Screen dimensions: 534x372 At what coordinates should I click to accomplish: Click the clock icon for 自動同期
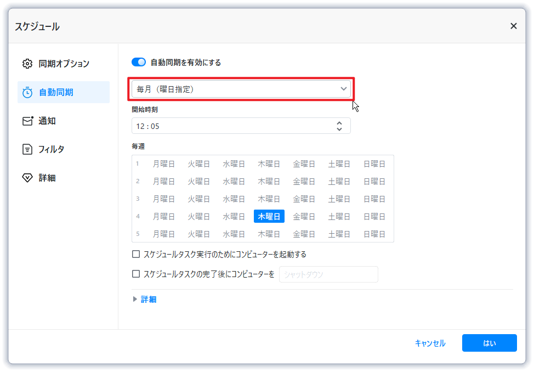point(27,92)
